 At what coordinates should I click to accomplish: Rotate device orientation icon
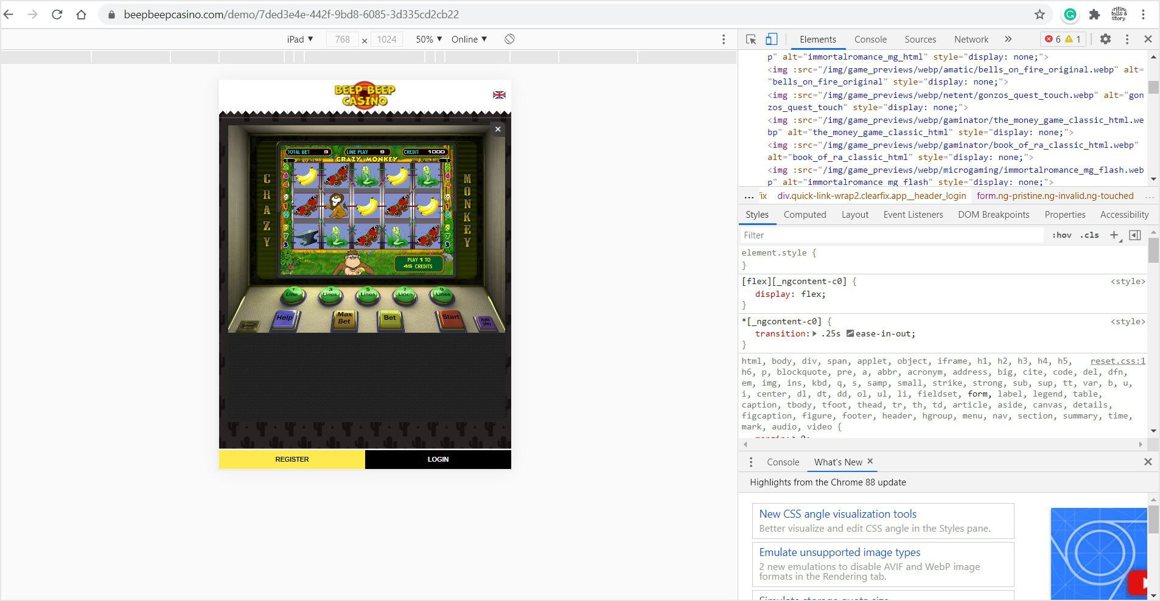(510, 39)
